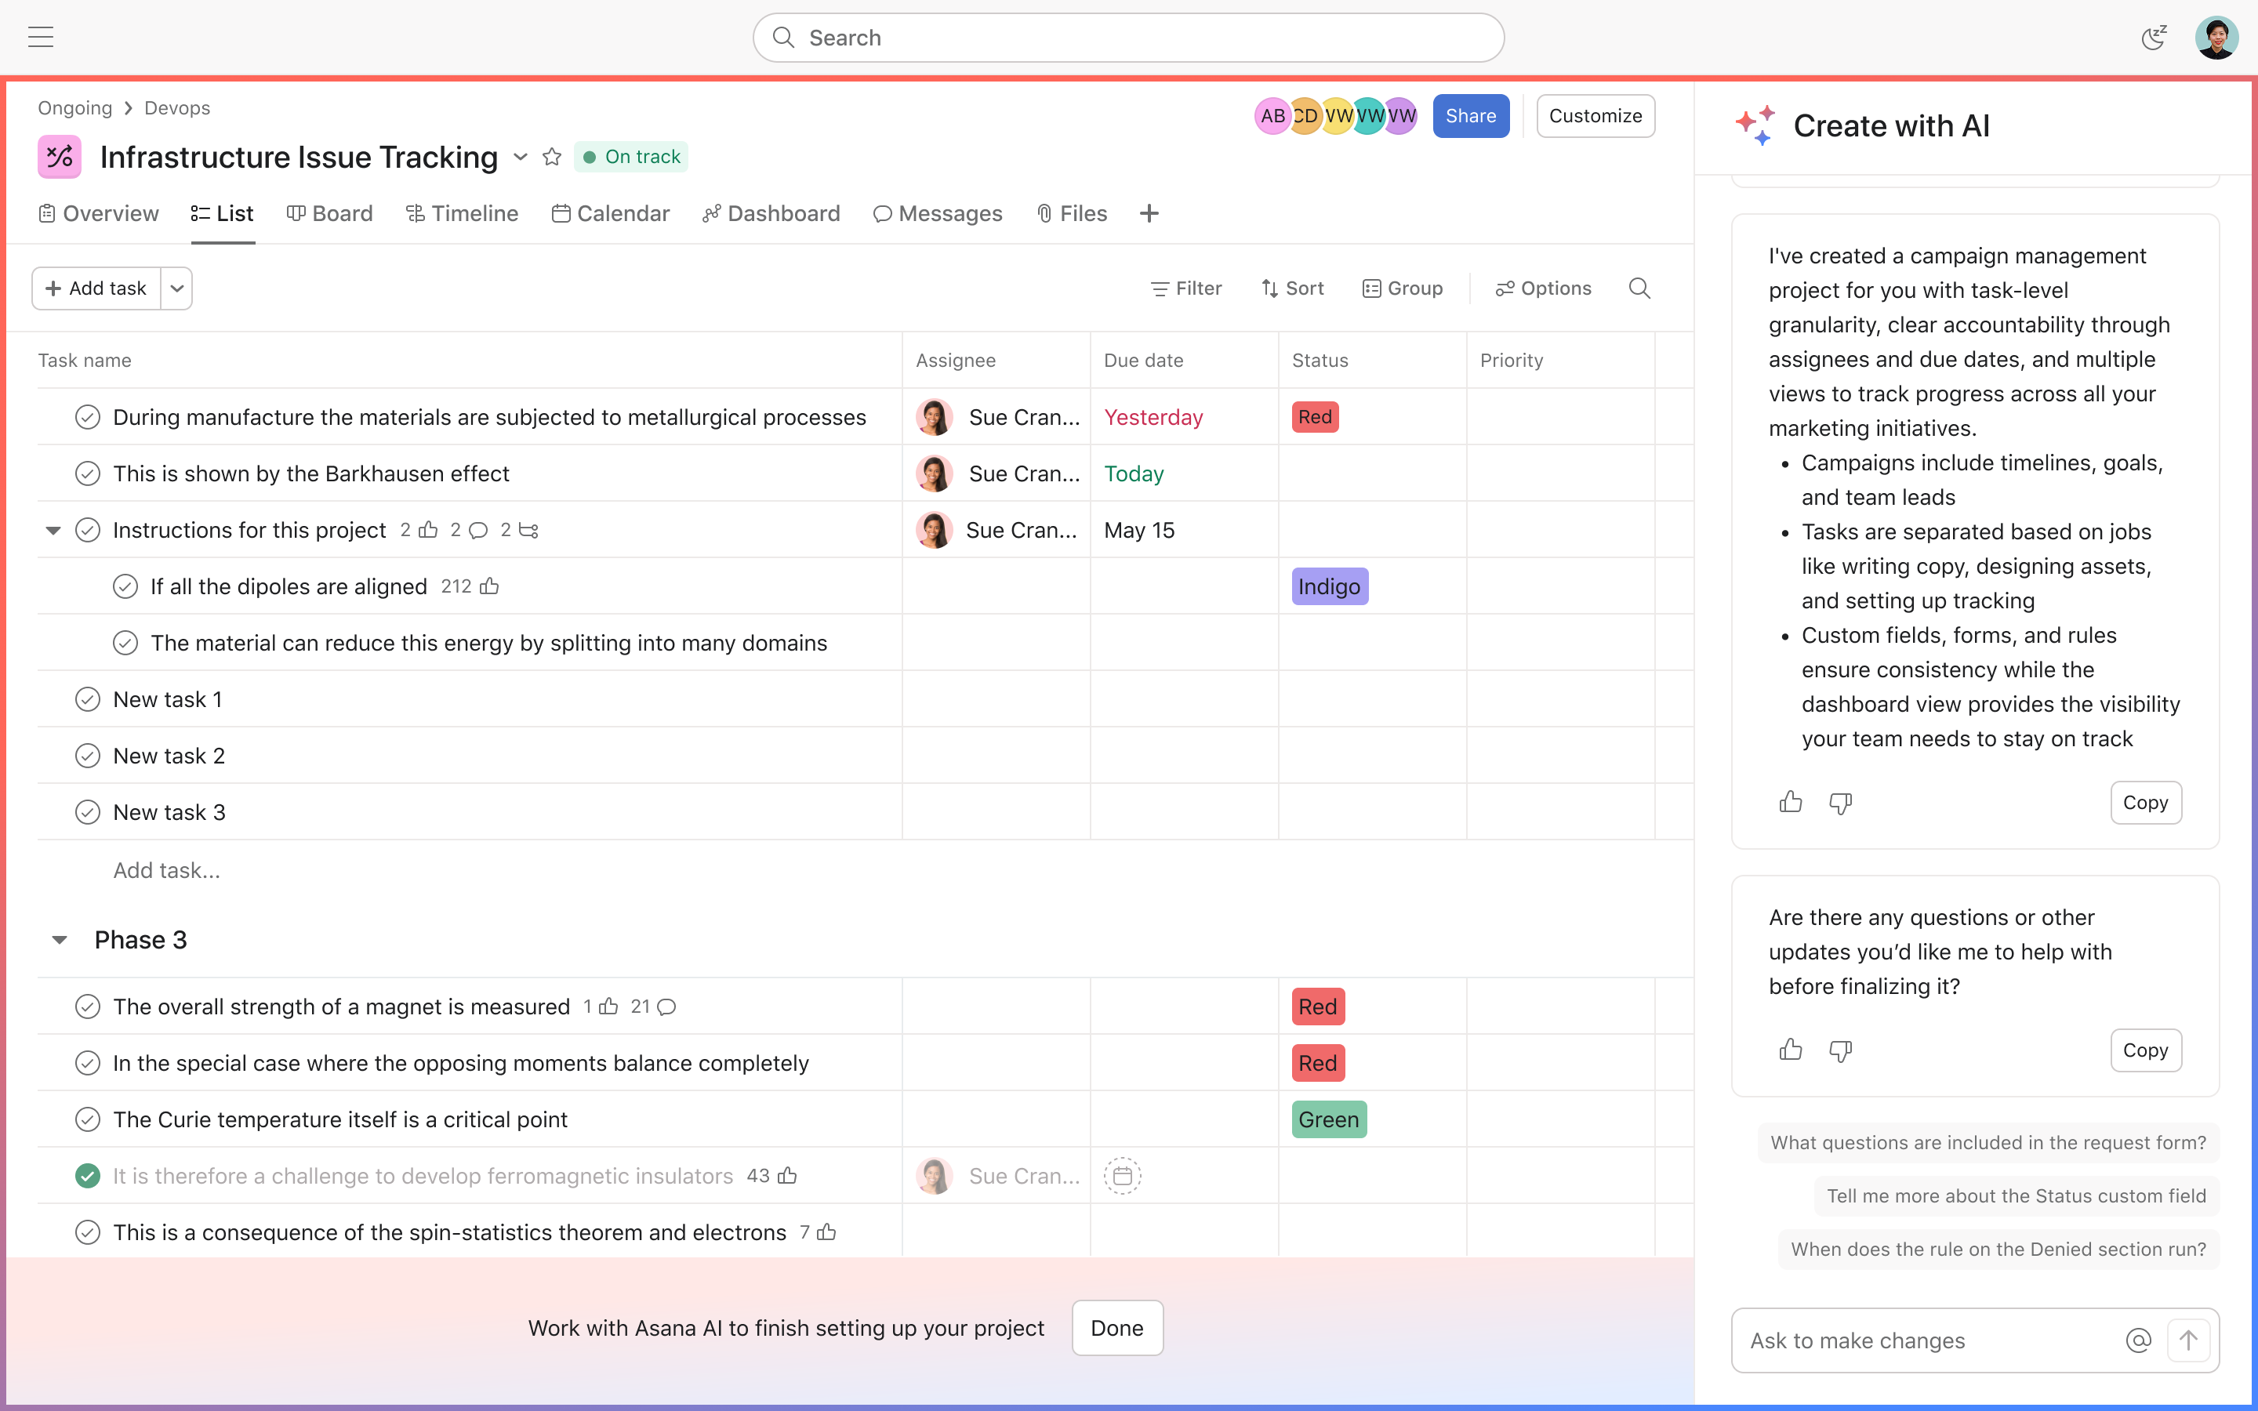Click the @ mention icon in AI input
This screenshot has height=1411, width=2258.
pyautogui.click(x=2137, y=1340)
